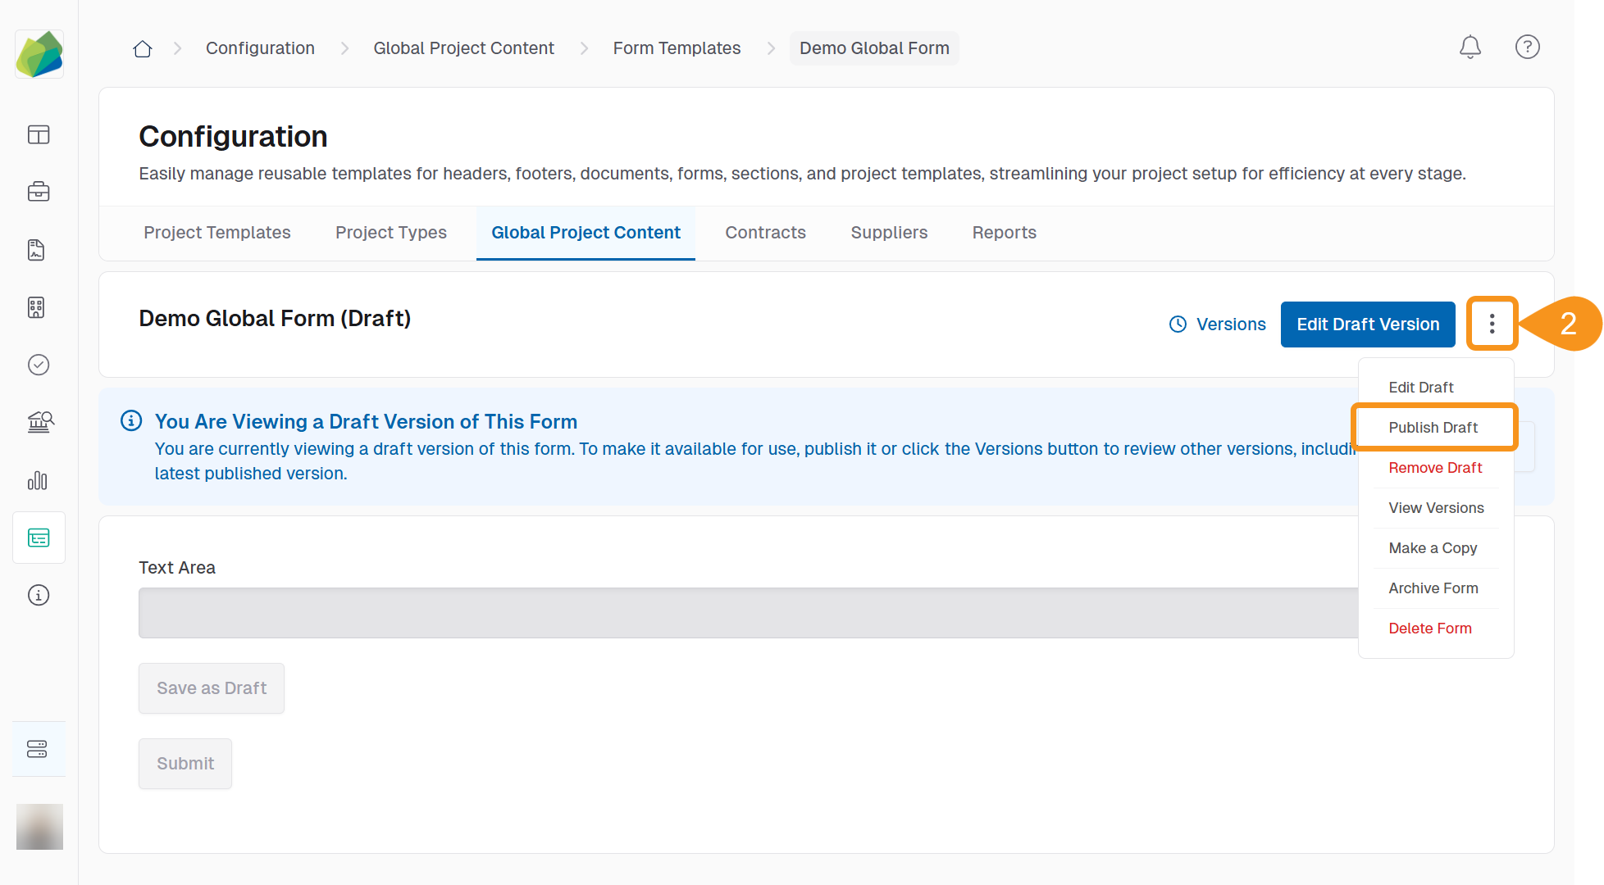Open the notifications bell
The height and width of the screenshot is (885, 1604).
pyautogui.click(x=1470, y=48)
